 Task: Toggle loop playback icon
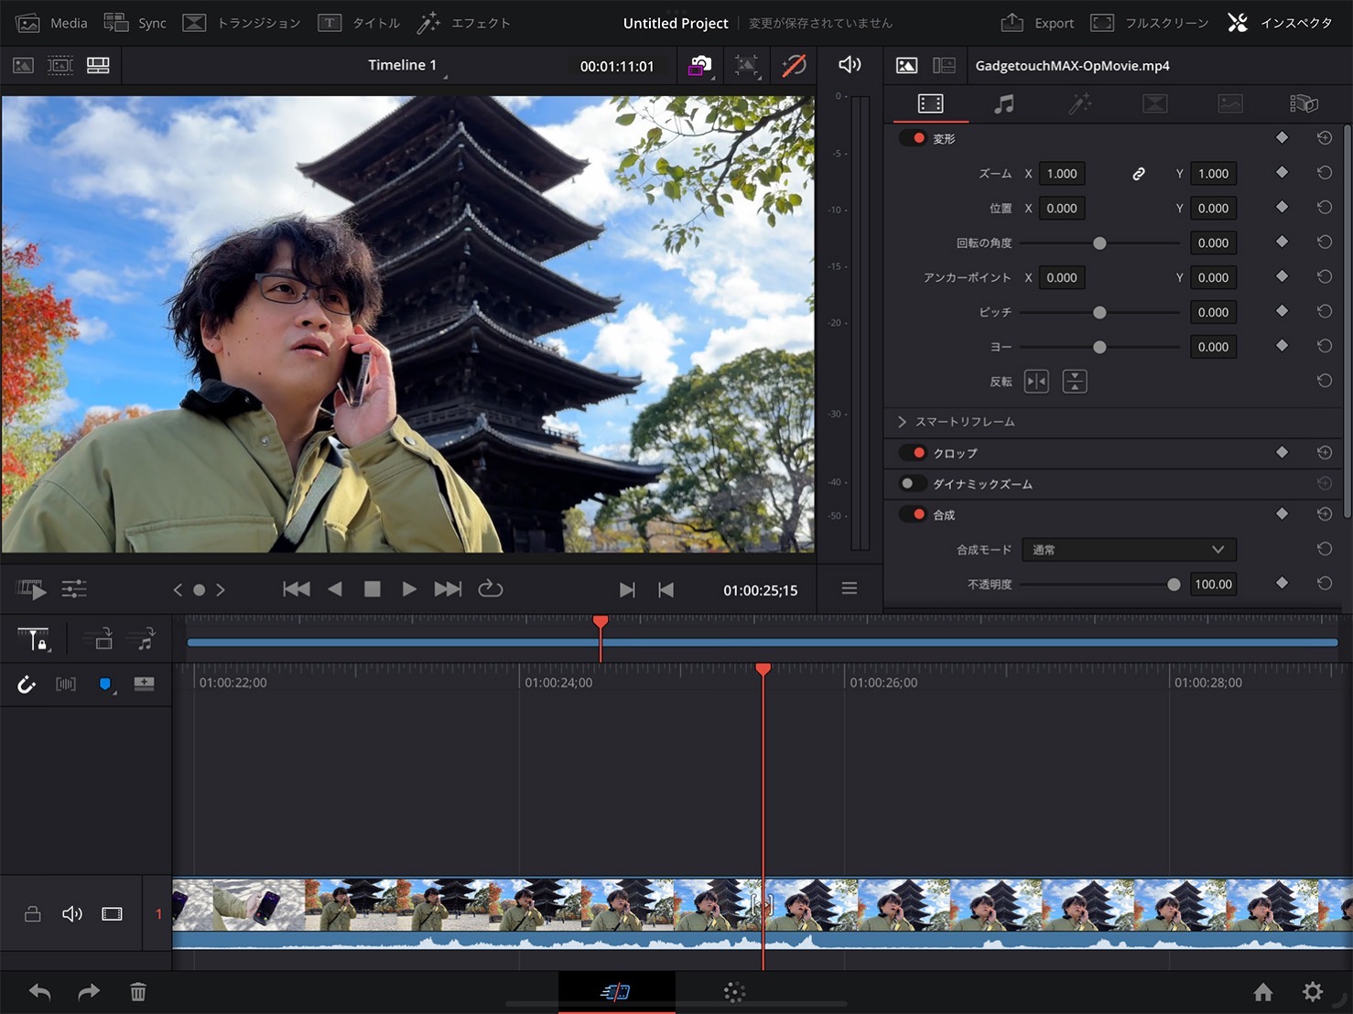(x=491, y=588)
